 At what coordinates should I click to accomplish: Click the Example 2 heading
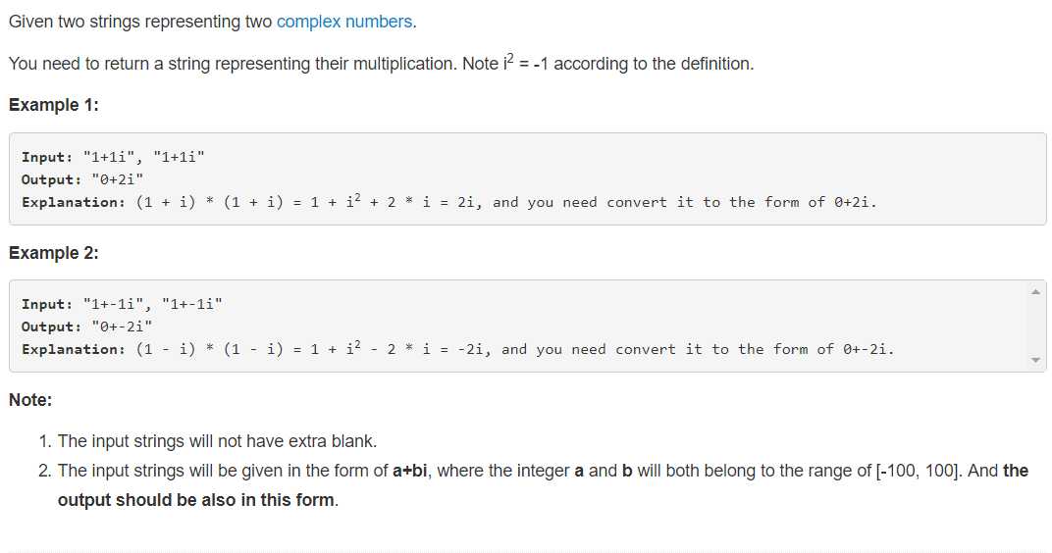pos(54,253)
